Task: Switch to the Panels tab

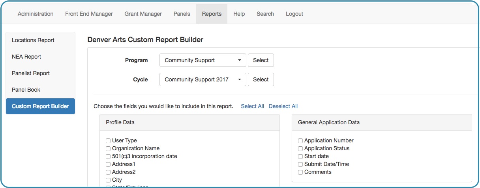Action: [x=182, y=14]
